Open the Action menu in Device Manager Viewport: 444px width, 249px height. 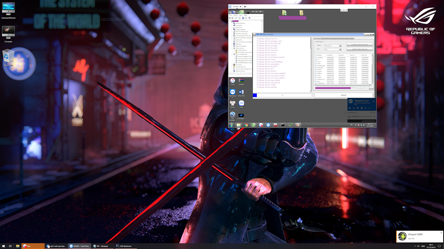[x=235, y=15]
